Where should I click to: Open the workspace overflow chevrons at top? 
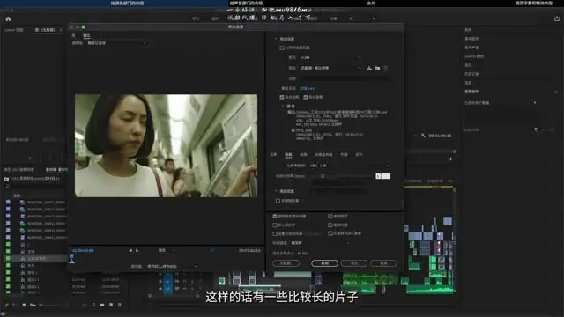[374, 18]
